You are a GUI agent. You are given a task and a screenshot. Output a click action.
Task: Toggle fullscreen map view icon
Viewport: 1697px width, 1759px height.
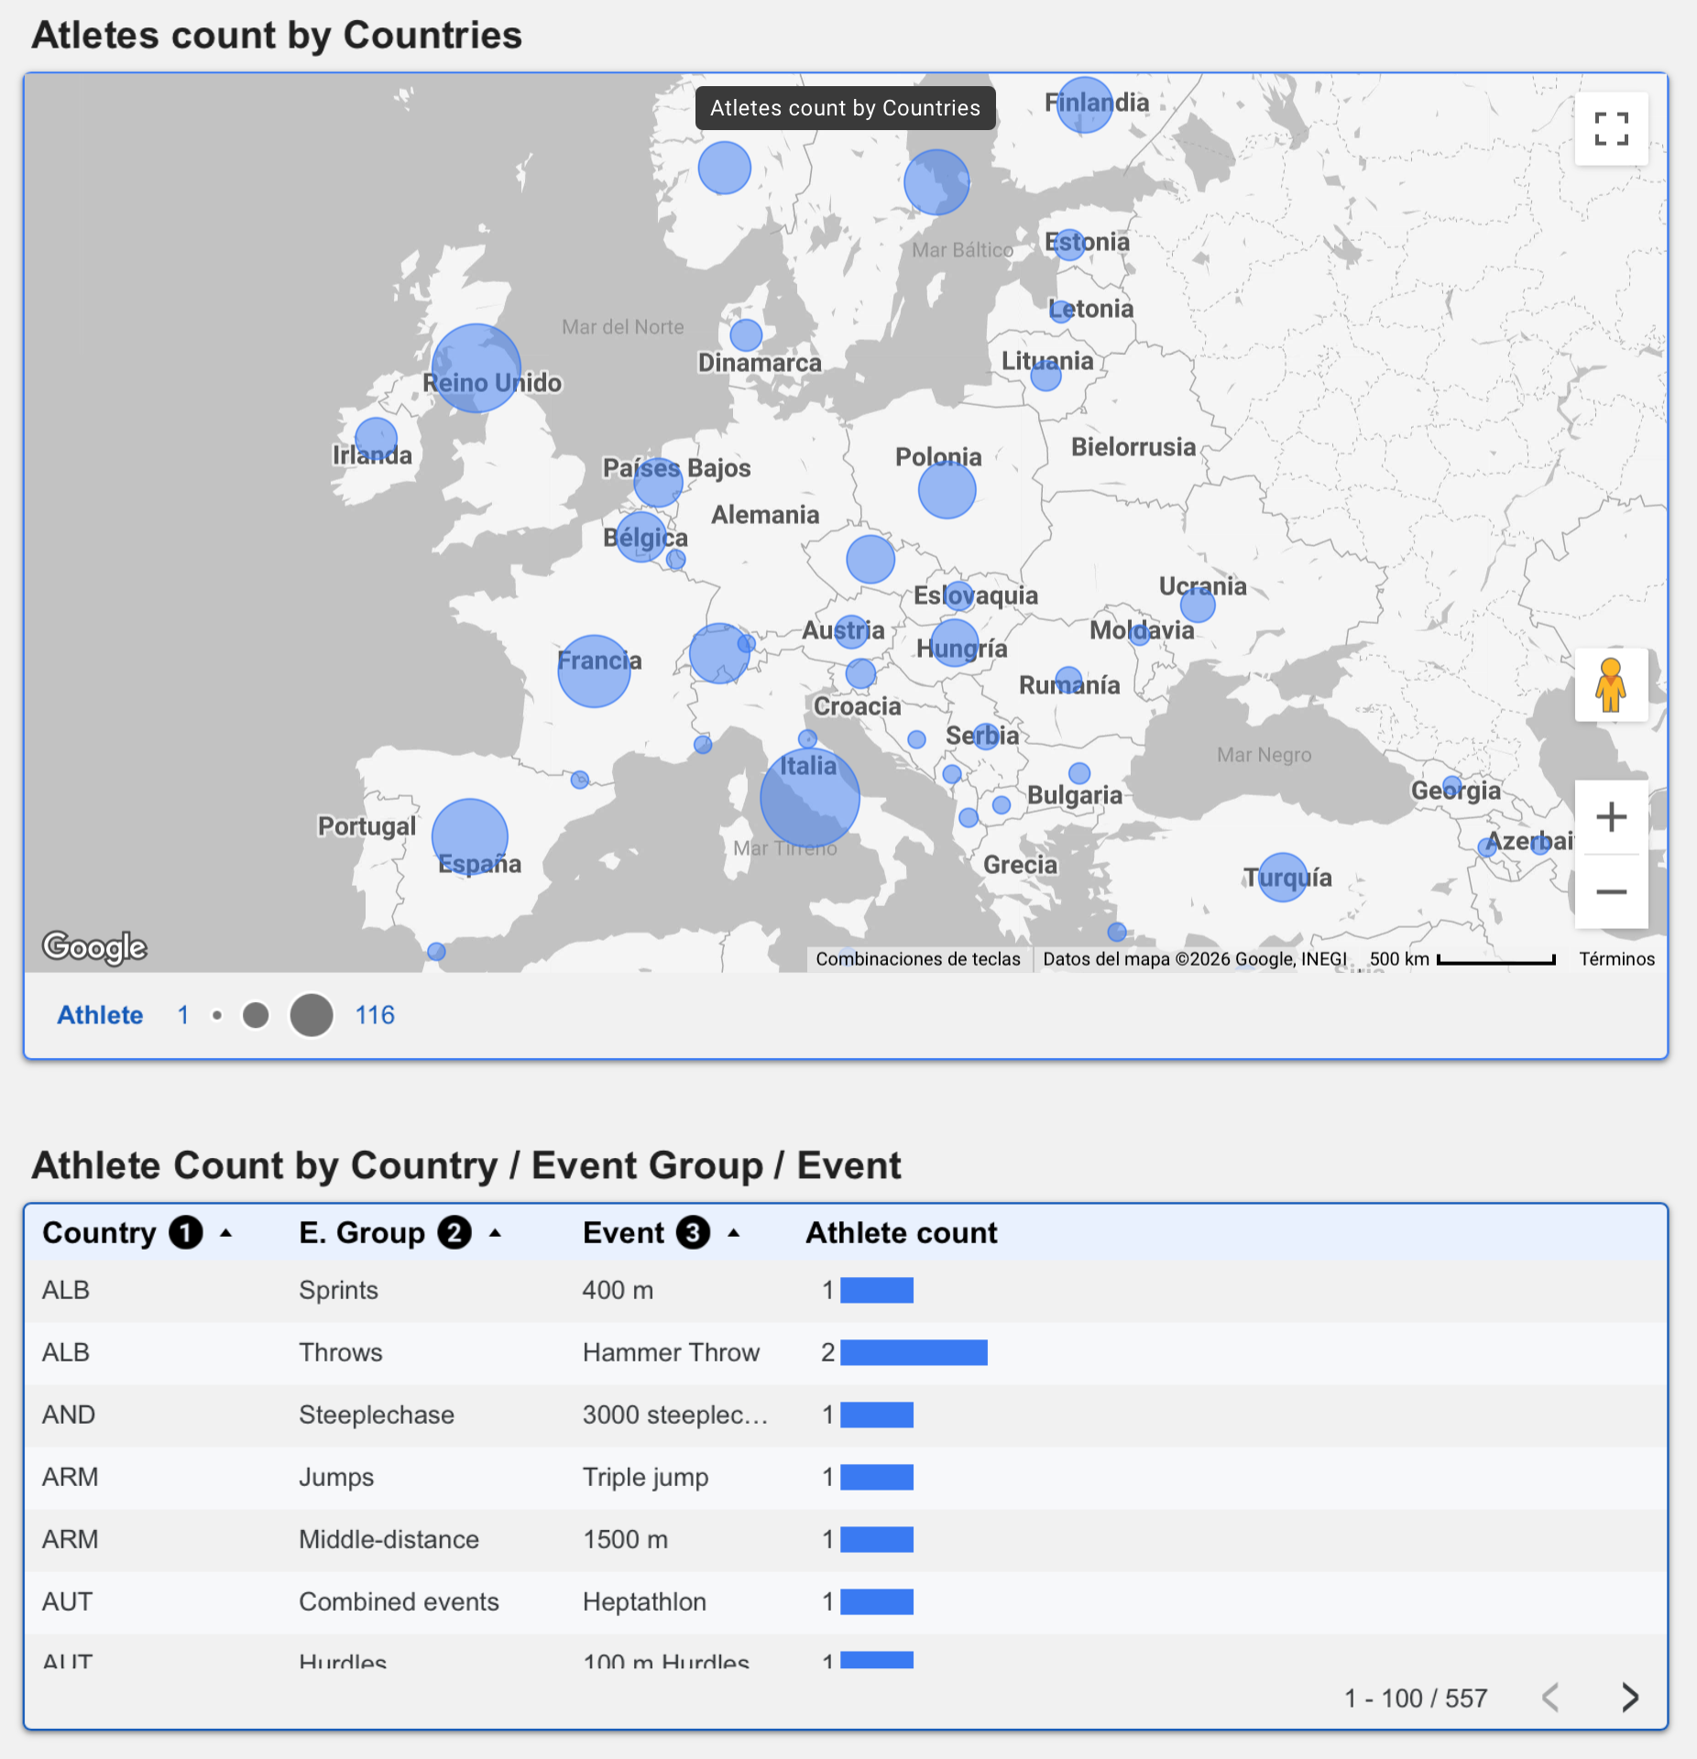[1611, 129]
